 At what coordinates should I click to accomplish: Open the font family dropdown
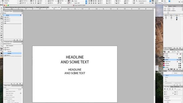point(18,1)
